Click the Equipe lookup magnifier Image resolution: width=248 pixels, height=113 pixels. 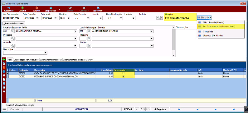point(89,46)
